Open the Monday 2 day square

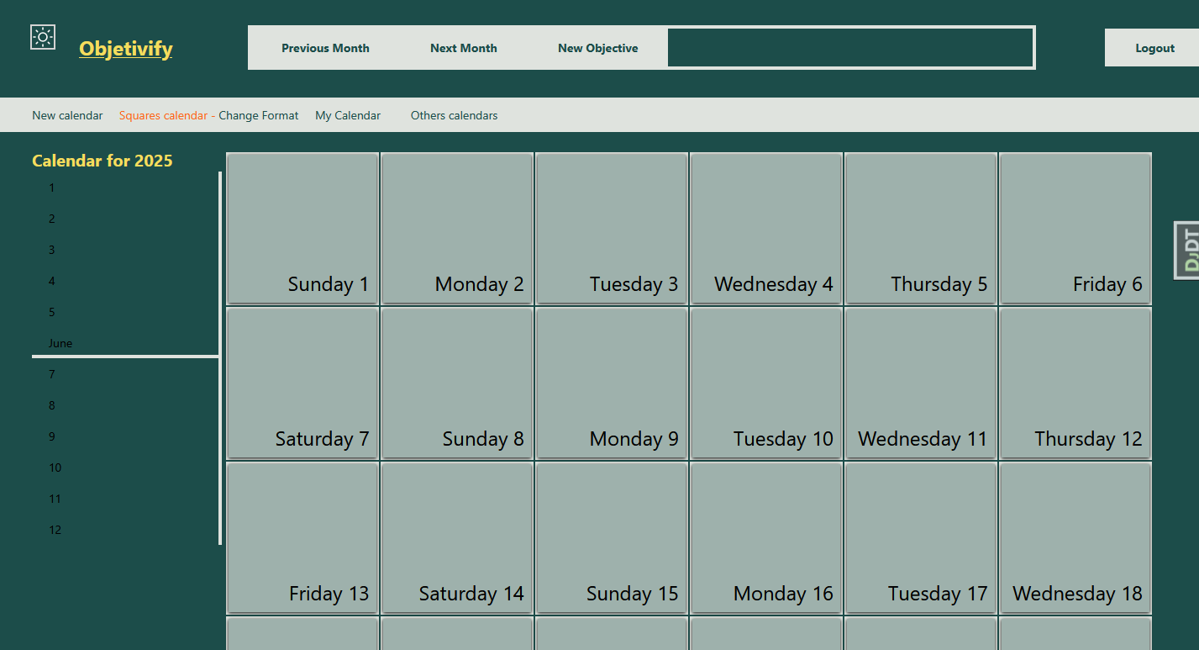pyautogui.click(x=457, y=229)
